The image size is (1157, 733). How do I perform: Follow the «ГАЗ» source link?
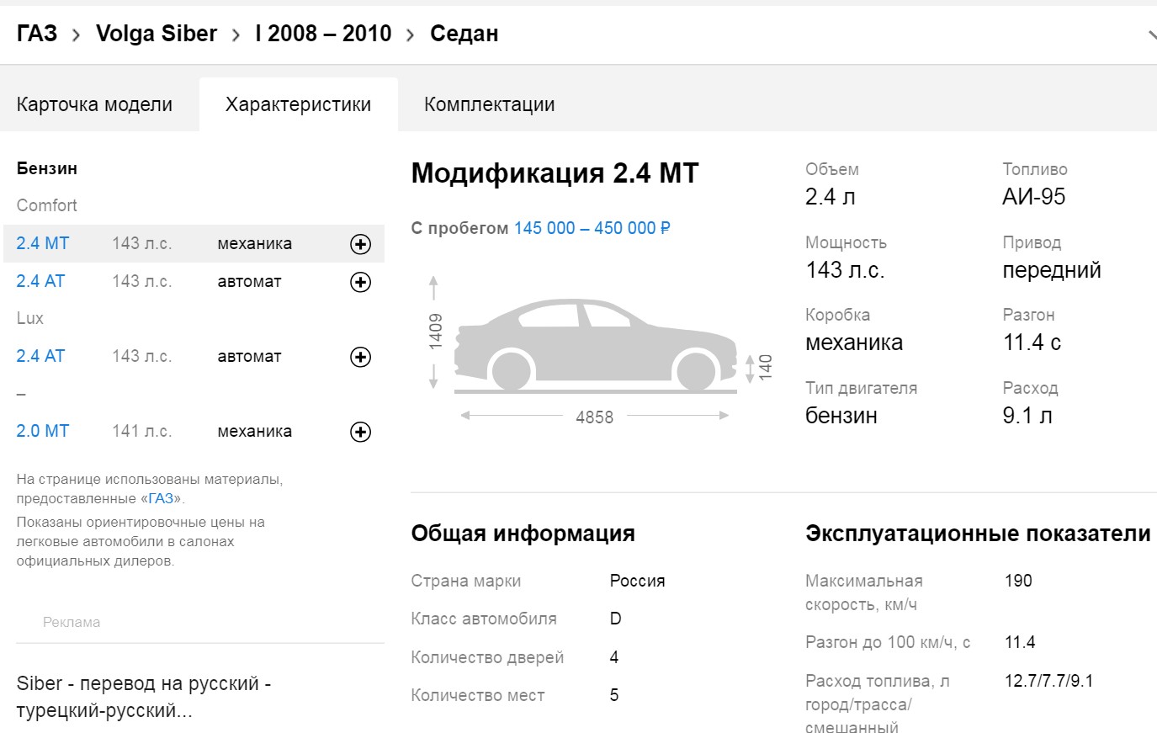point(161,498)
